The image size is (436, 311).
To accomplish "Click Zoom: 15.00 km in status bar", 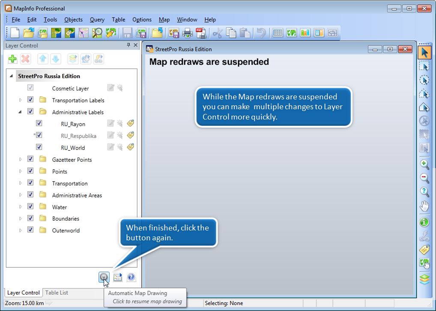I will [24, 303].
